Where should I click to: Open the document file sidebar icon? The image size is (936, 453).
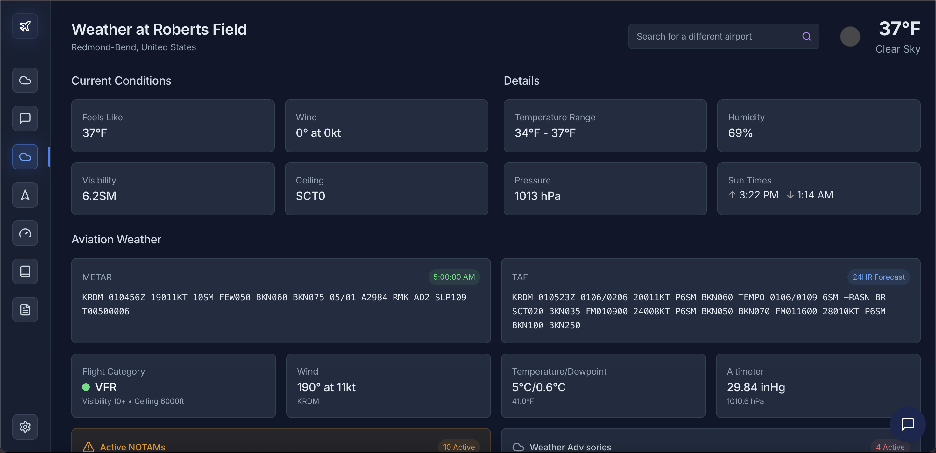(x=25, y=310)
